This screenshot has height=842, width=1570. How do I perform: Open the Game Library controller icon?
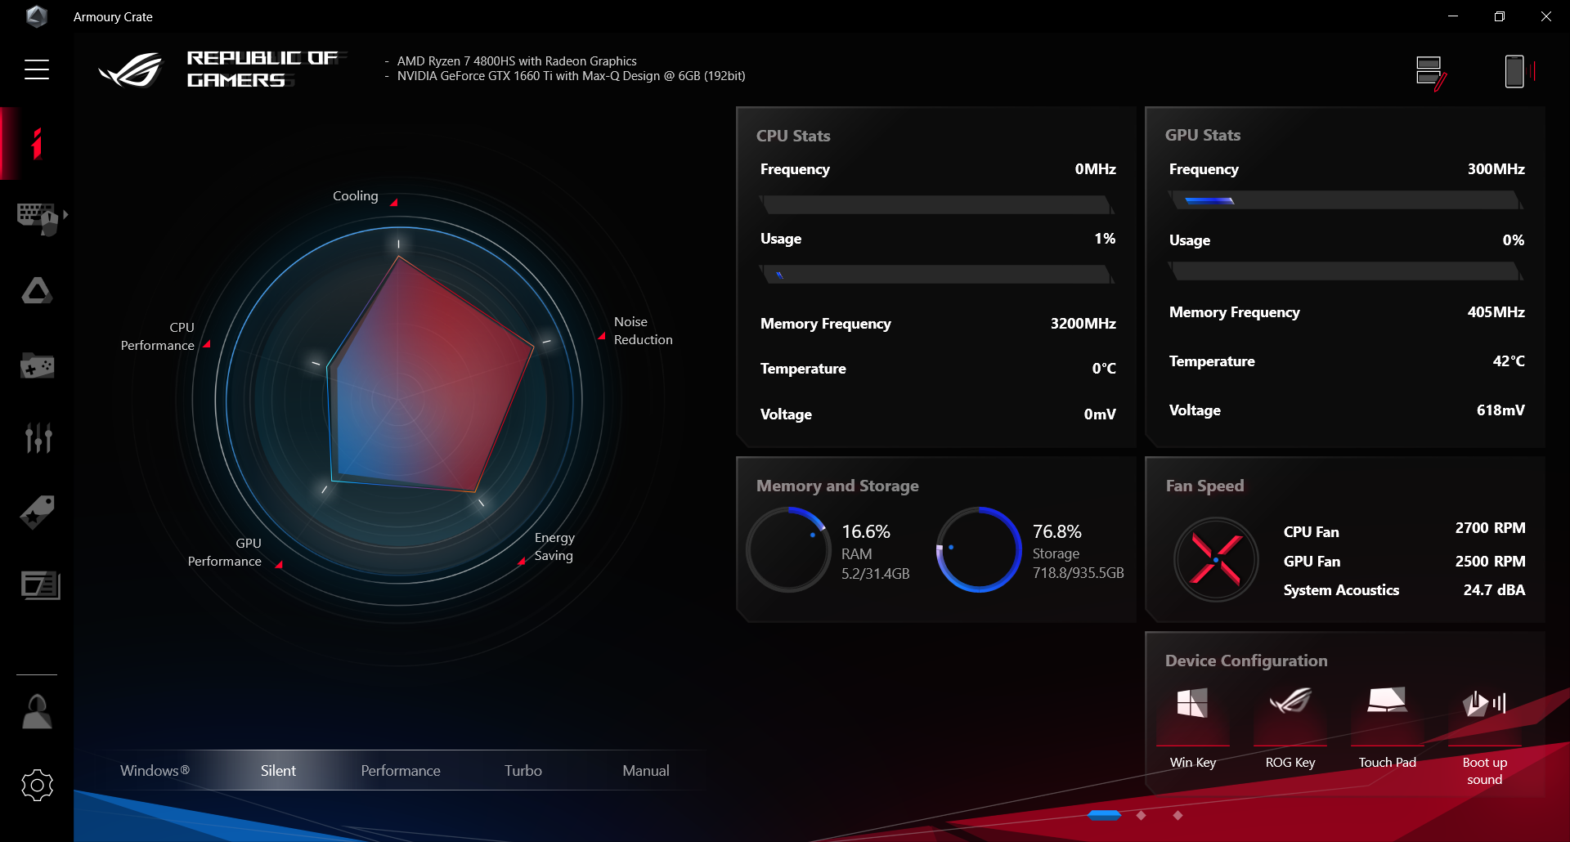37,365
